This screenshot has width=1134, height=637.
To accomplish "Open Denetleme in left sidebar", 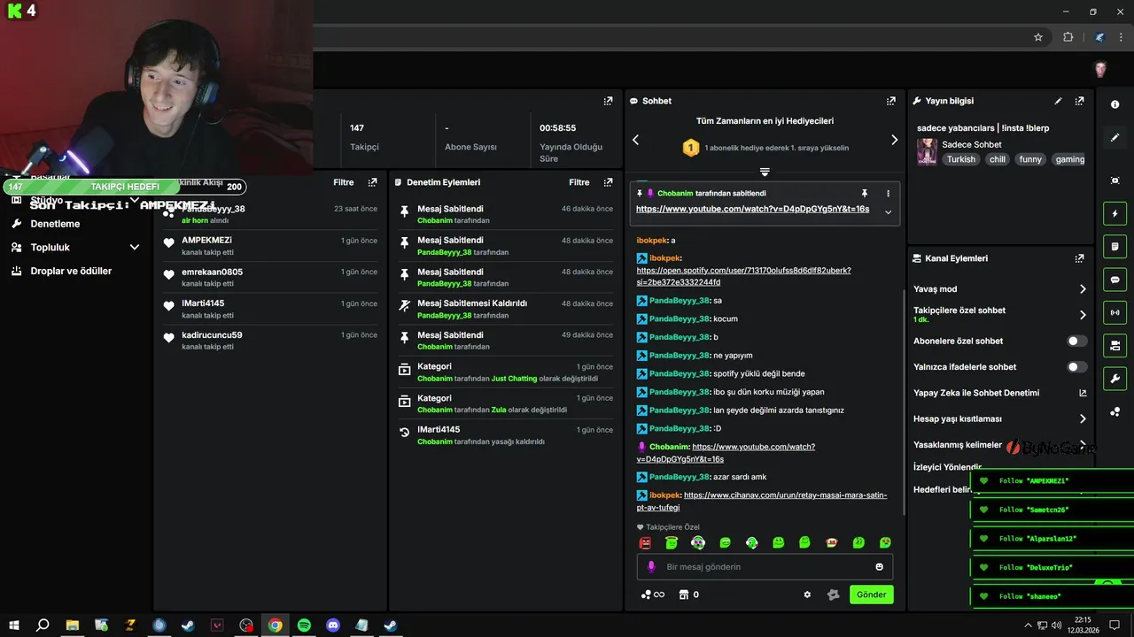I will 55,224.
